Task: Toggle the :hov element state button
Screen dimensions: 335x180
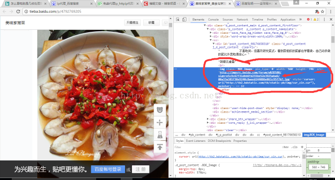Action: (285, 147)
